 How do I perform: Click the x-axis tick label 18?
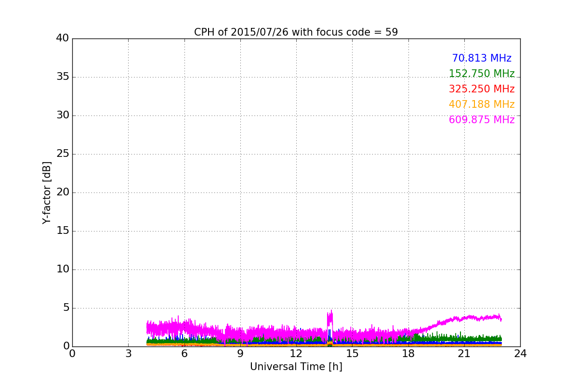click(x=408, y=354)
